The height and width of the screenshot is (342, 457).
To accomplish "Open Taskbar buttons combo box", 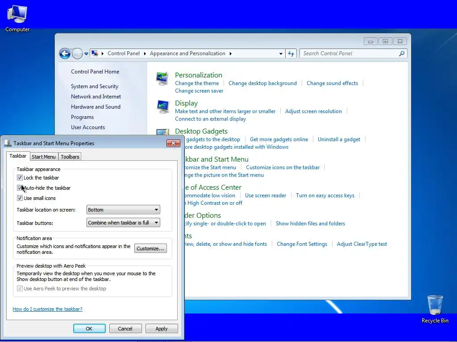I will (x=123, y=223).
